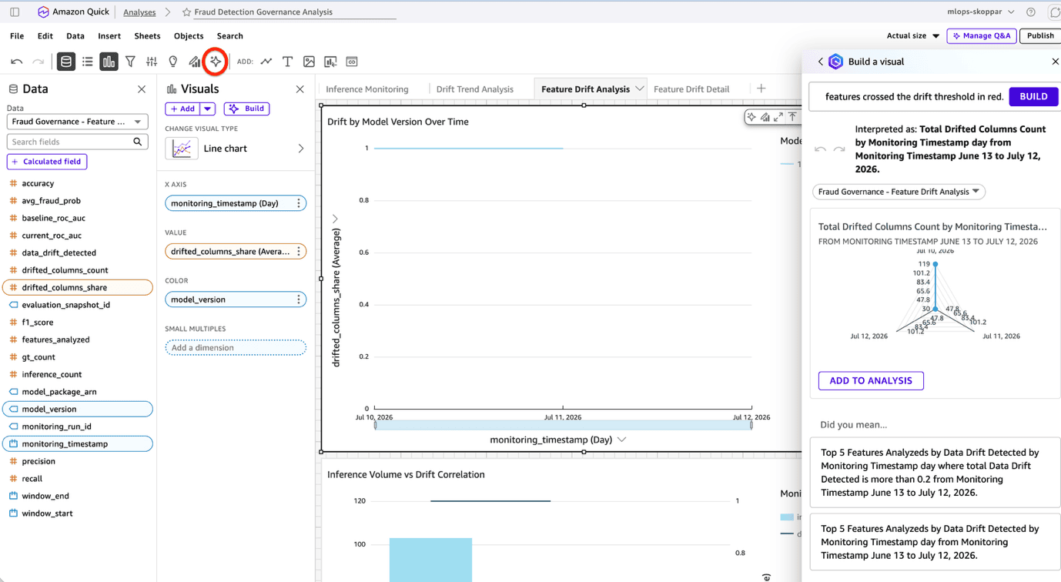Open the Filter funnel icon

tap(130, 62)
